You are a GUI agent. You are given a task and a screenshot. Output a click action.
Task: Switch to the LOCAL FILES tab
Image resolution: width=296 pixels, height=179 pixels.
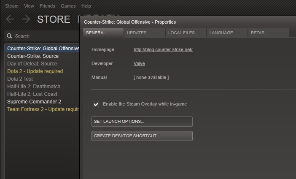click(186, 33)
